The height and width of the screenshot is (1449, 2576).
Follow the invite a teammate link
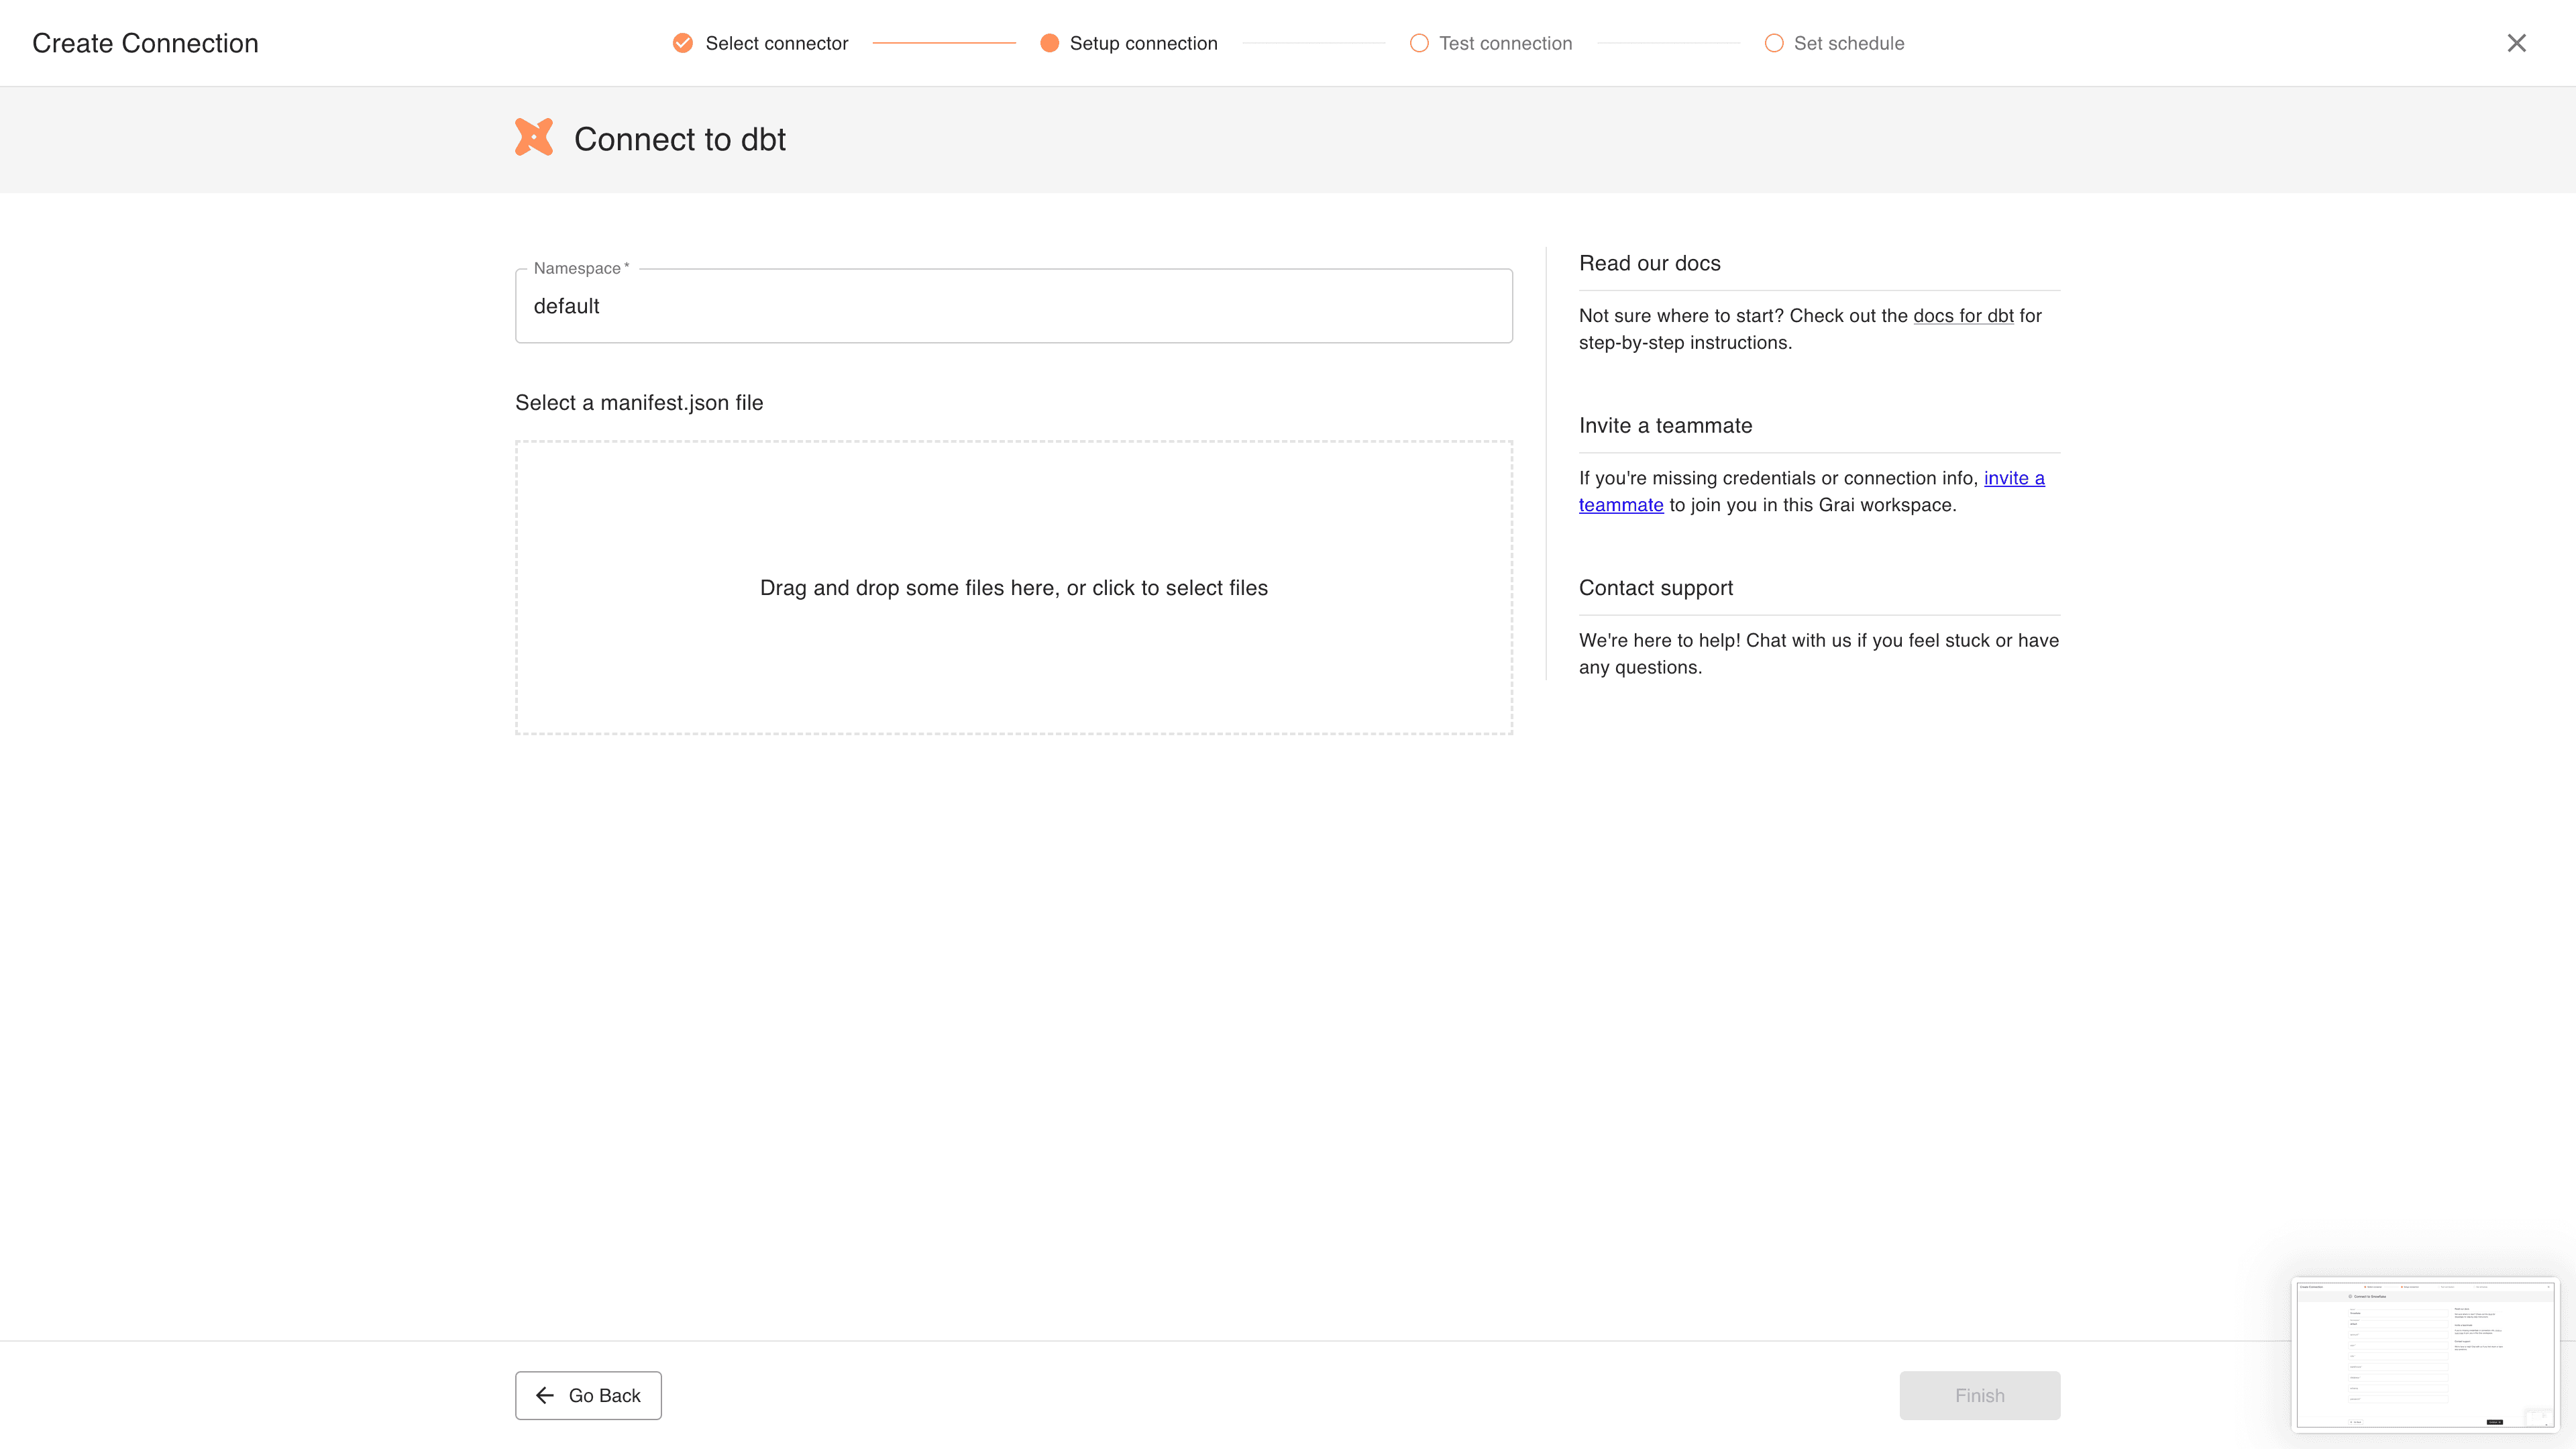(x=2013, y=478)
